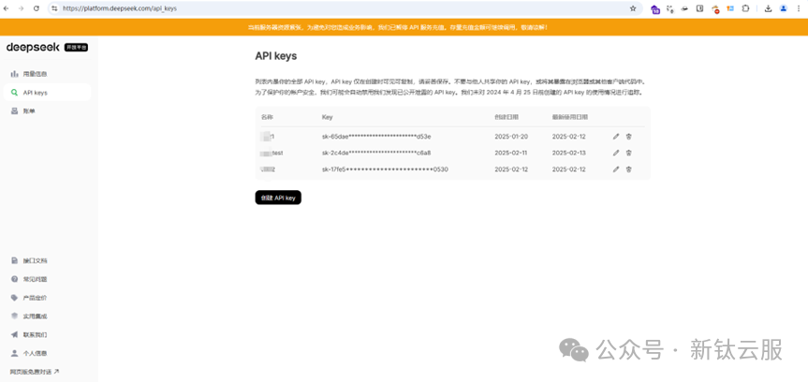Open 常见问题 in the sidebar

tap(47, 279)
